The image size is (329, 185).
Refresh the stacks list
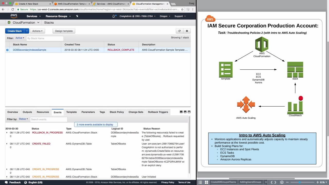tap(180, 31)
